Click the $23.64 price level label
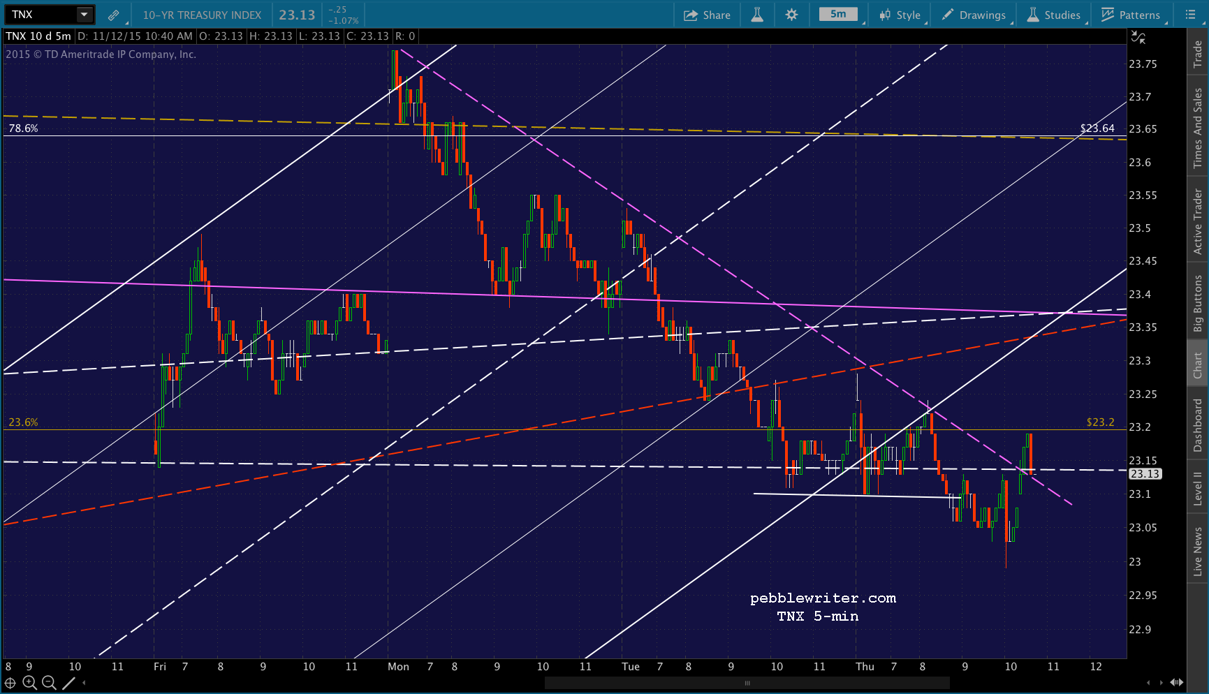The width and height of the screenshot is (1209, 694). tap(1097, 128)
